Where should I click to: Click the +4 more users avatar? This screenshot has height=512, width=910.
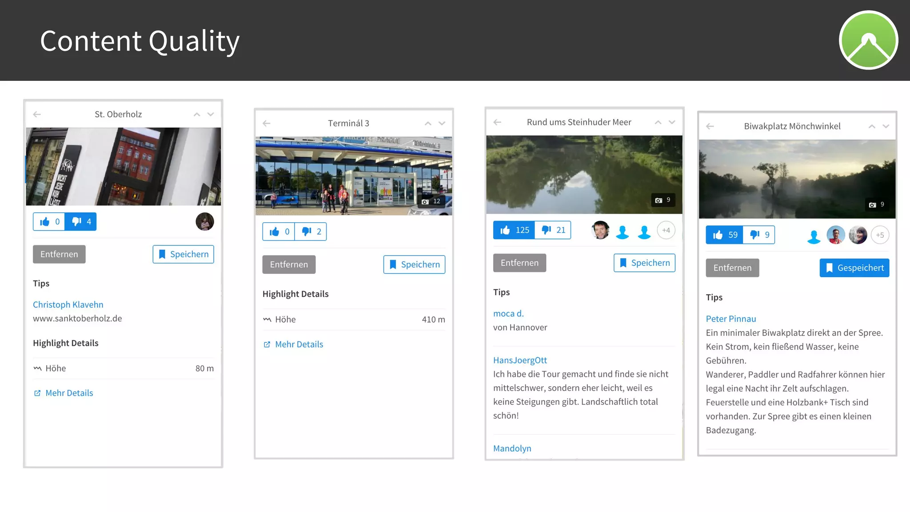tap(666, 230)
